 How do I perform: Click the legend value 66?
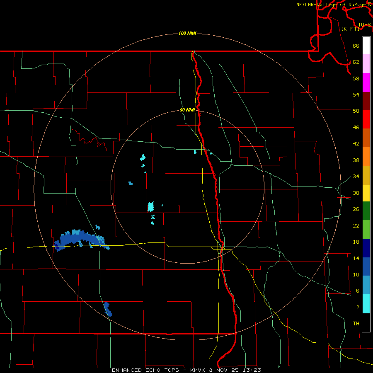(356, 46)
